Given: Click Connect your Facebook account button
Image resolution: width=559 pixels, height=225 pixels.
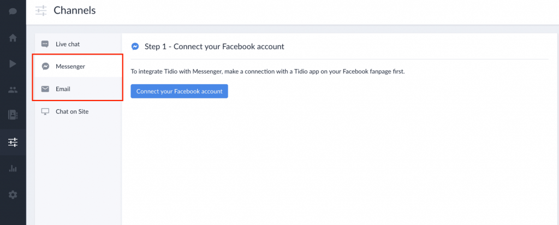Looking at the screenshot, I should click(179, 91).
